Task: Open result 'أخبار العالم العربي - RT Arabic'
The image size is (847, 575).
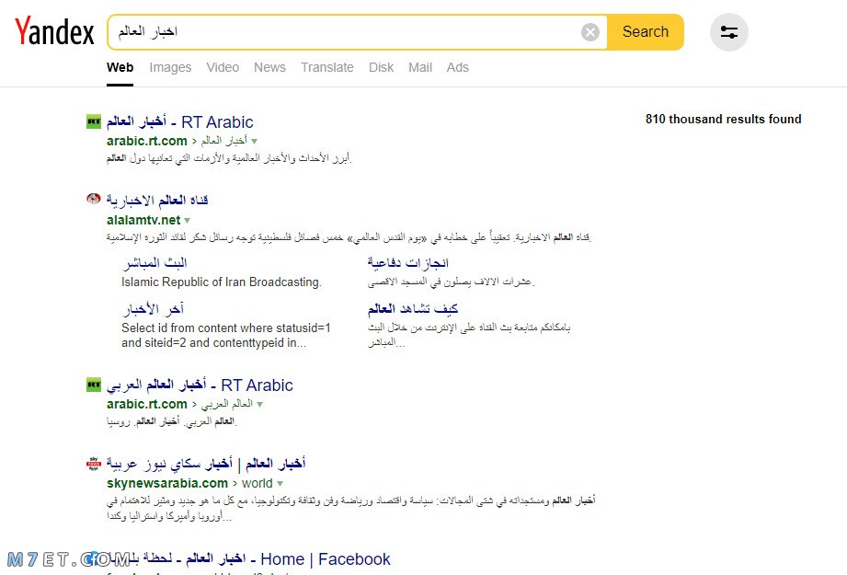Action: click(x=200, y=385)
